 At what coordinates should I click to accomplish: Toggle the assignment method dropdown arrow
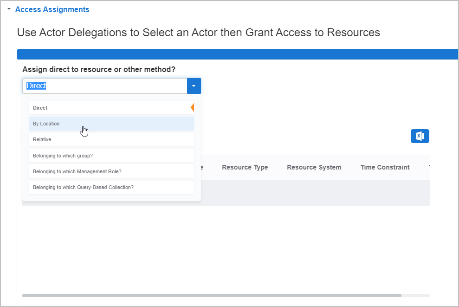(x=194, y=86)
